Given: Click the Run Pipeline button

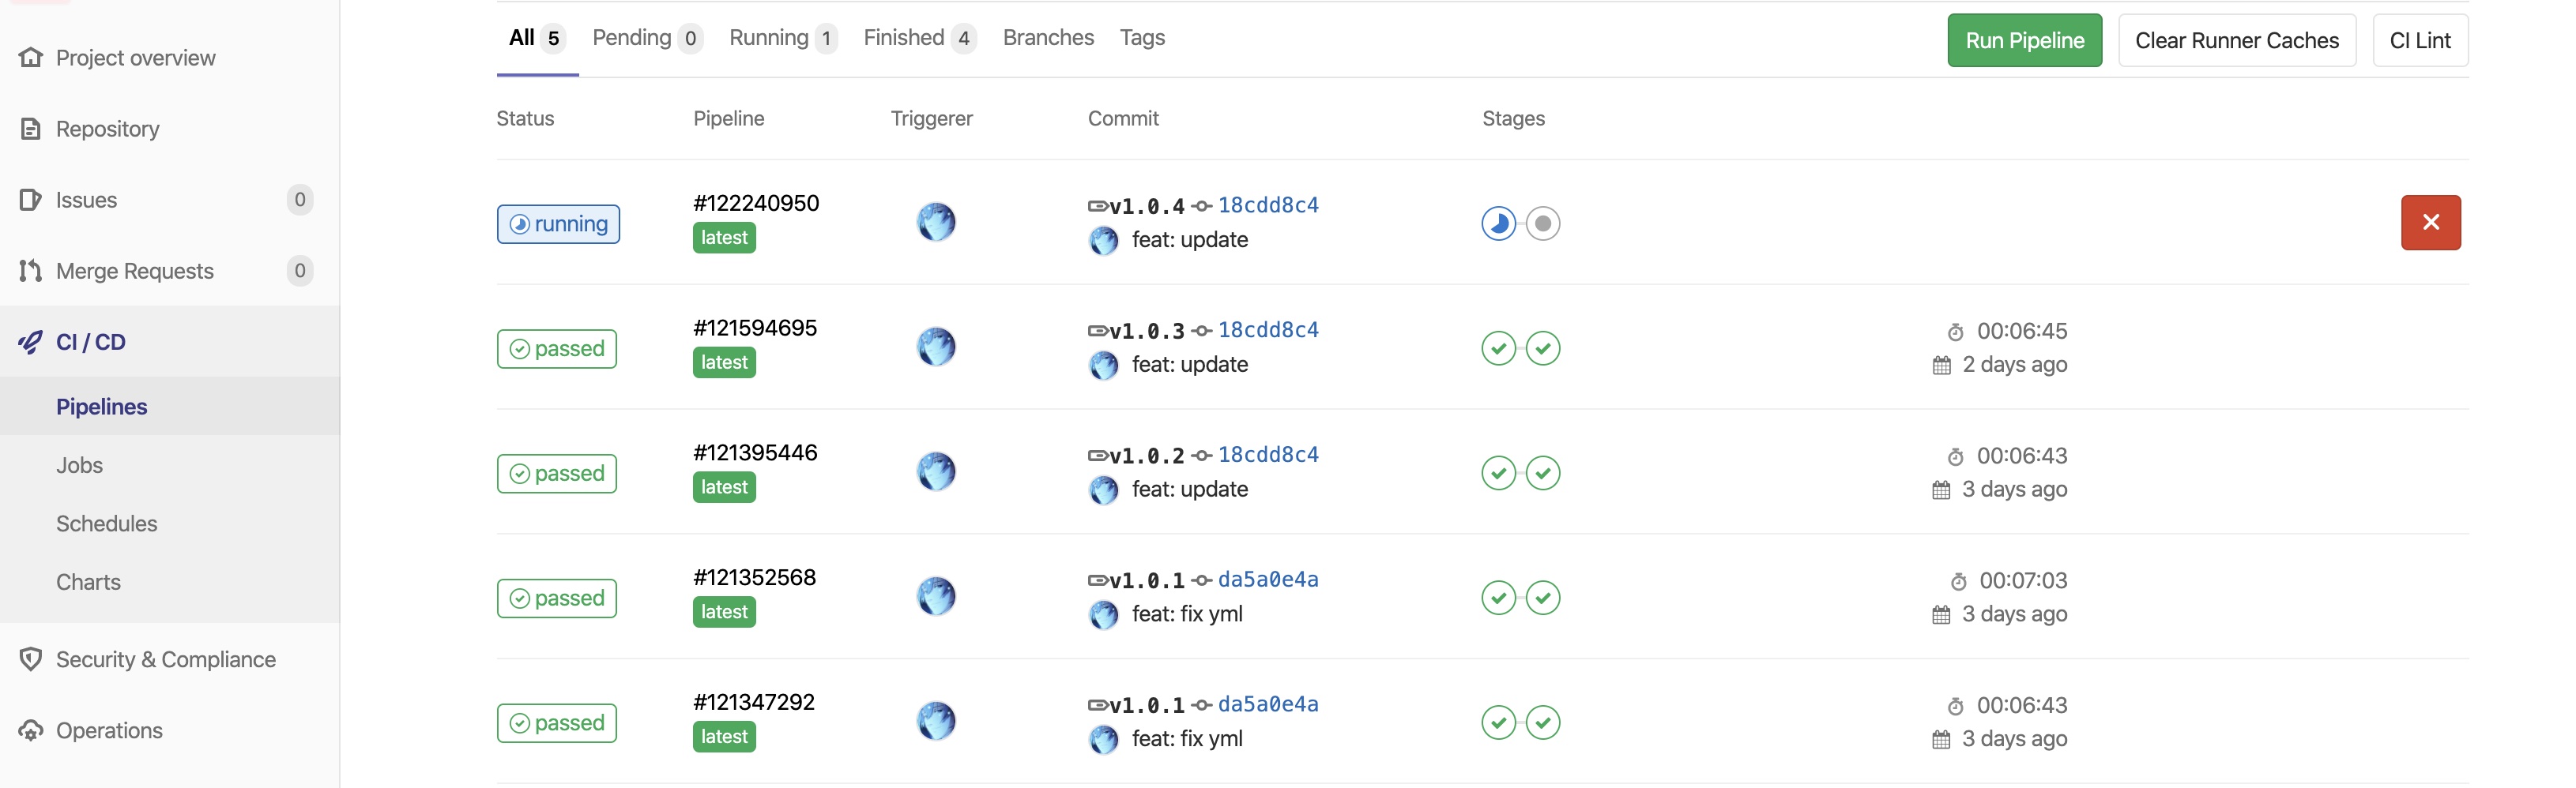Looking at the screenshot, I should click(2024, 40).
